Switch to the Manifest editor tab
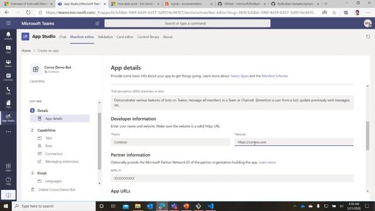Screen dimensions: 375x211 82,37
